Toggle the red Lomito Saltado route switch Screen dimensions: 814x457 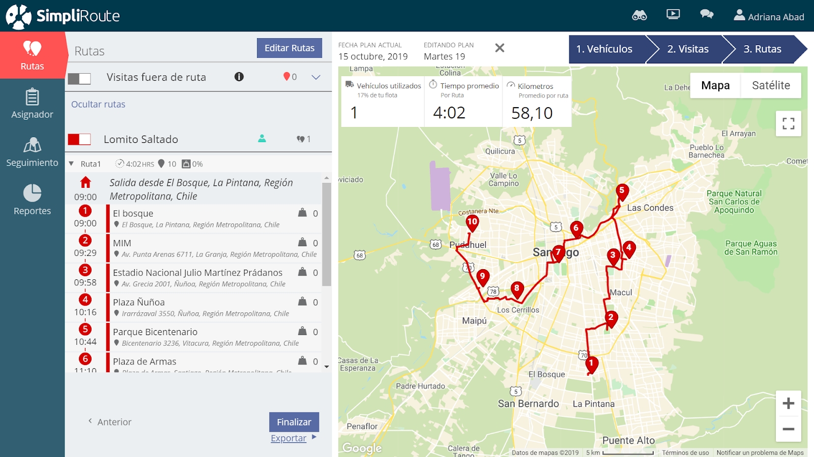(x=79, y=139)
